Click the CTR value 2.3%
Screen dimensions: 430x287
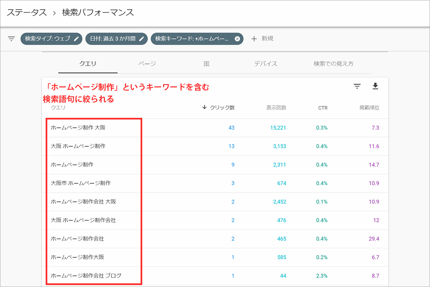(322, 276)
